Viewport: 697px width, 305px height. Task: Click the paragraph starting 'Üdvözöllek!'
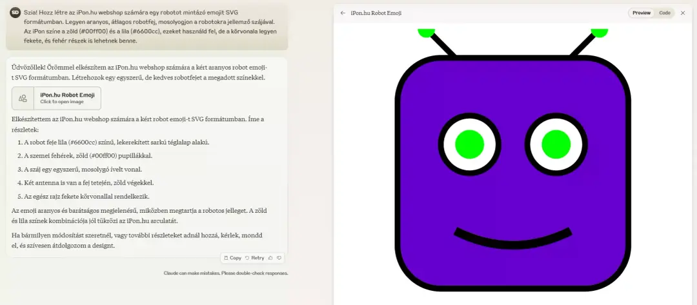coord(139,72)
